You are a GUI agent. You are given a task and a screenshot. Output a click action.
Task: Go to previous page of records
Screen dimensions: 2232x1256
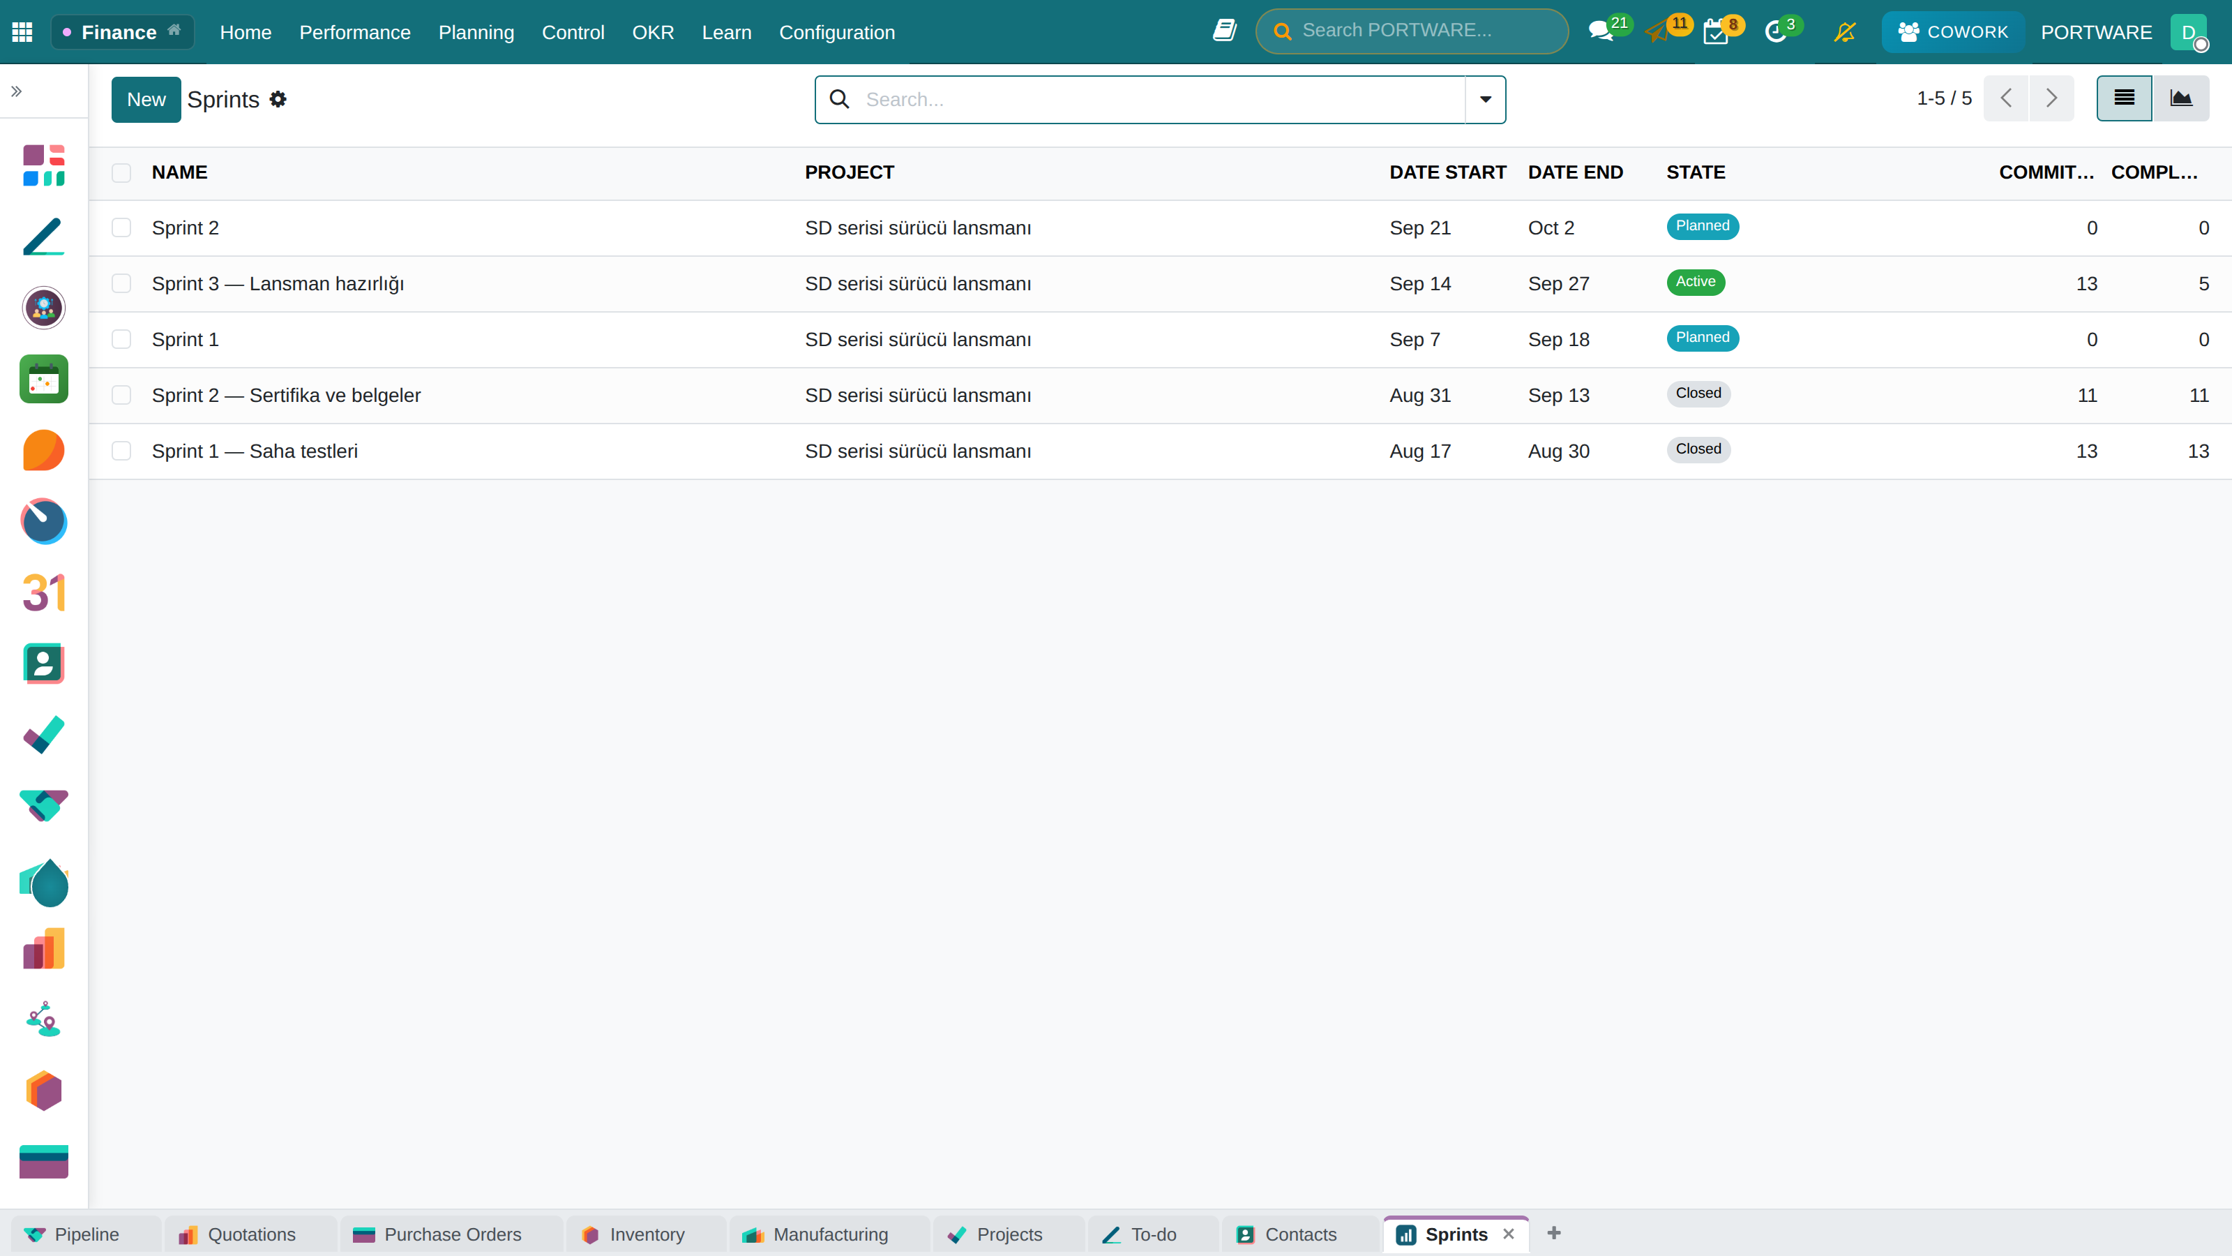pyautogui.click(x=2006, y=98)
